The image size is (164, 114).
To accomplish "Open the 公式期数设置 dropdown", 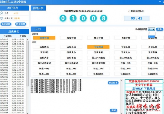I will (x=151, y=29).
